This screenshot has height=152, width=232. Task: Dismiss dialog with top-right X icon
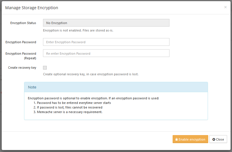coord(225,7)
